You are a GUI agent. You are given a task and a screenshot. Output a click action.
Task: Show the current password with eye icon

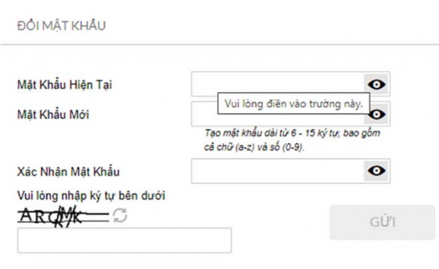(x=377, y=84)
